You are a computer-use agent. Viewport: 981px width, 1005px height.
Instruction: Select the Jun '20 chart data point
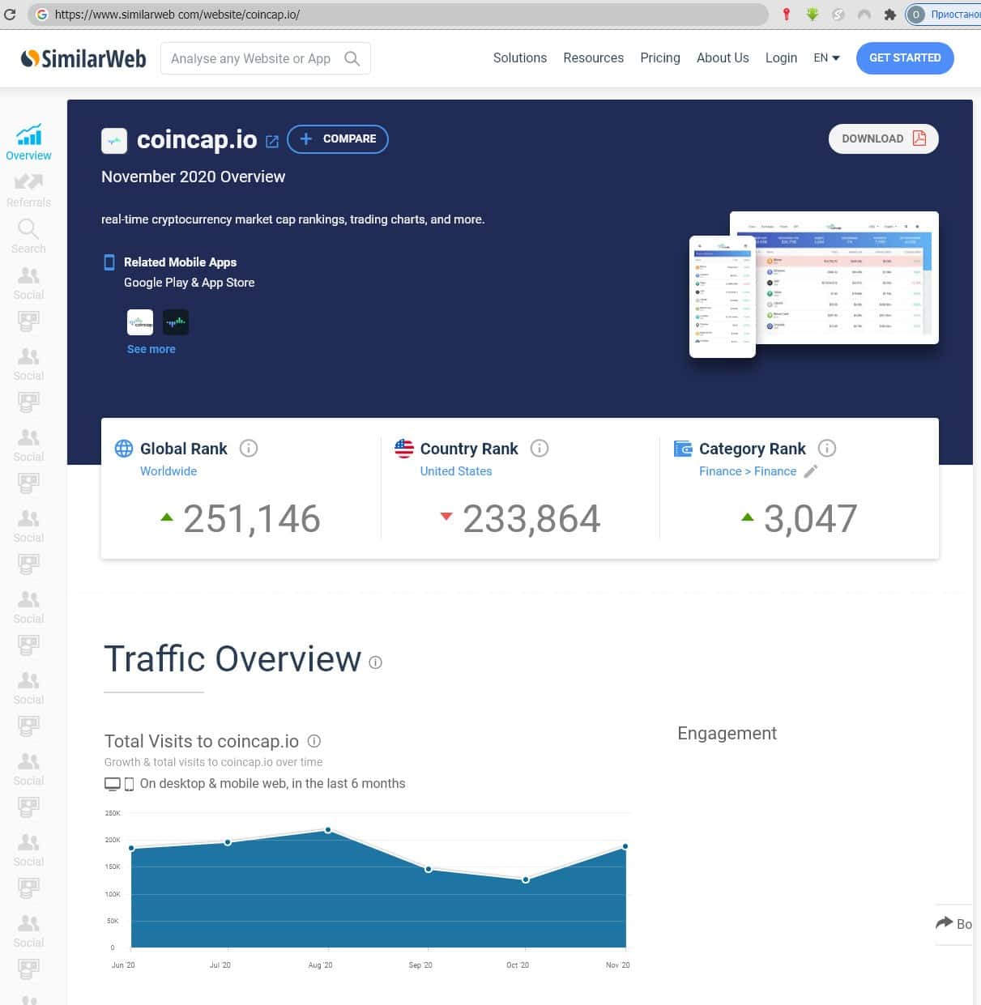coord(131,849)
